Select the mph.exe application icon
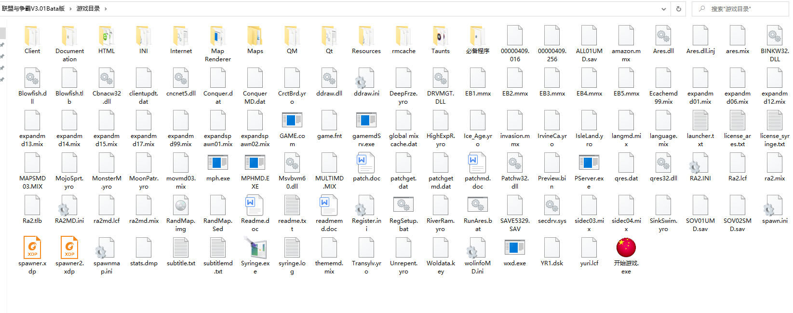 218,162
